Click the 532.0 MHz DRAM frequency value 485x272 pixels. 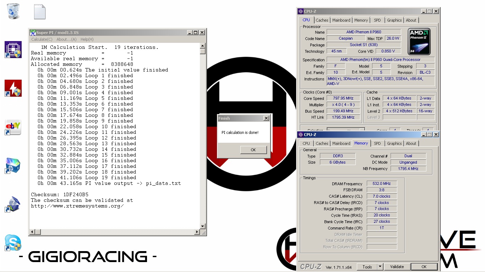pyautogui.click(x=382, y=183)
